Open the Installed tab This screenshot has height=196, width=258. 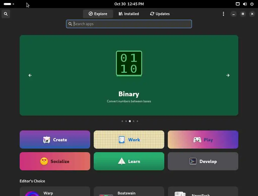(x=129, y=14)
